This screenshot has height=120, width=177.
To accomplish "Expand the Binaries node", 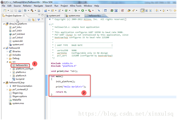I will pos(7,51).
